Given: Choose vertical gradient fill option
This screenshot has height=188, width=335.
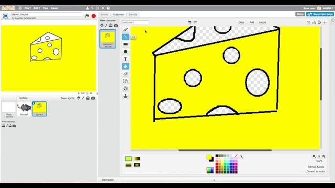Looking at the screenshot, I should [x=128, y=165].
